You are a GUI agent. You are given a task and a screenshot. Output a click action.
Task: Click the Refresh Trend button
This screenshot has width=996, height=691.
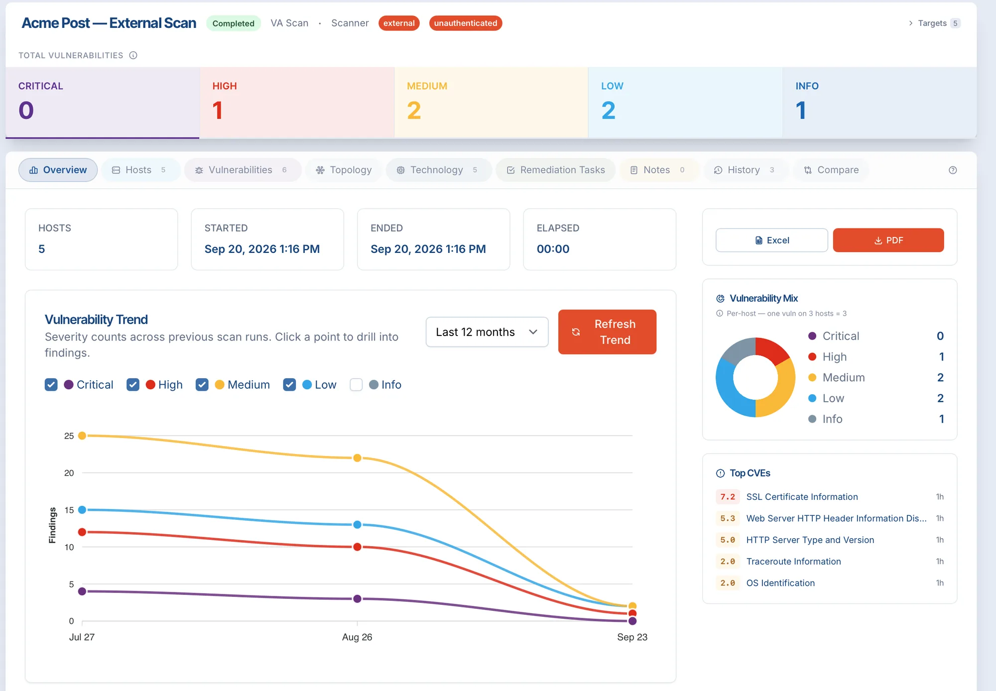pos(607,332)
